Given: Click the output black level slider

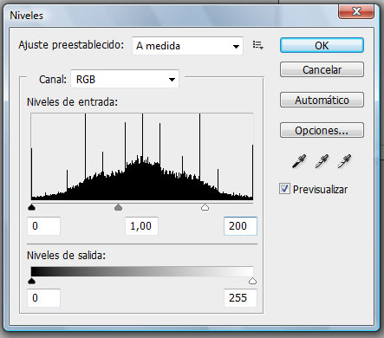Looking at the screenshot, I should coord(32,281).
